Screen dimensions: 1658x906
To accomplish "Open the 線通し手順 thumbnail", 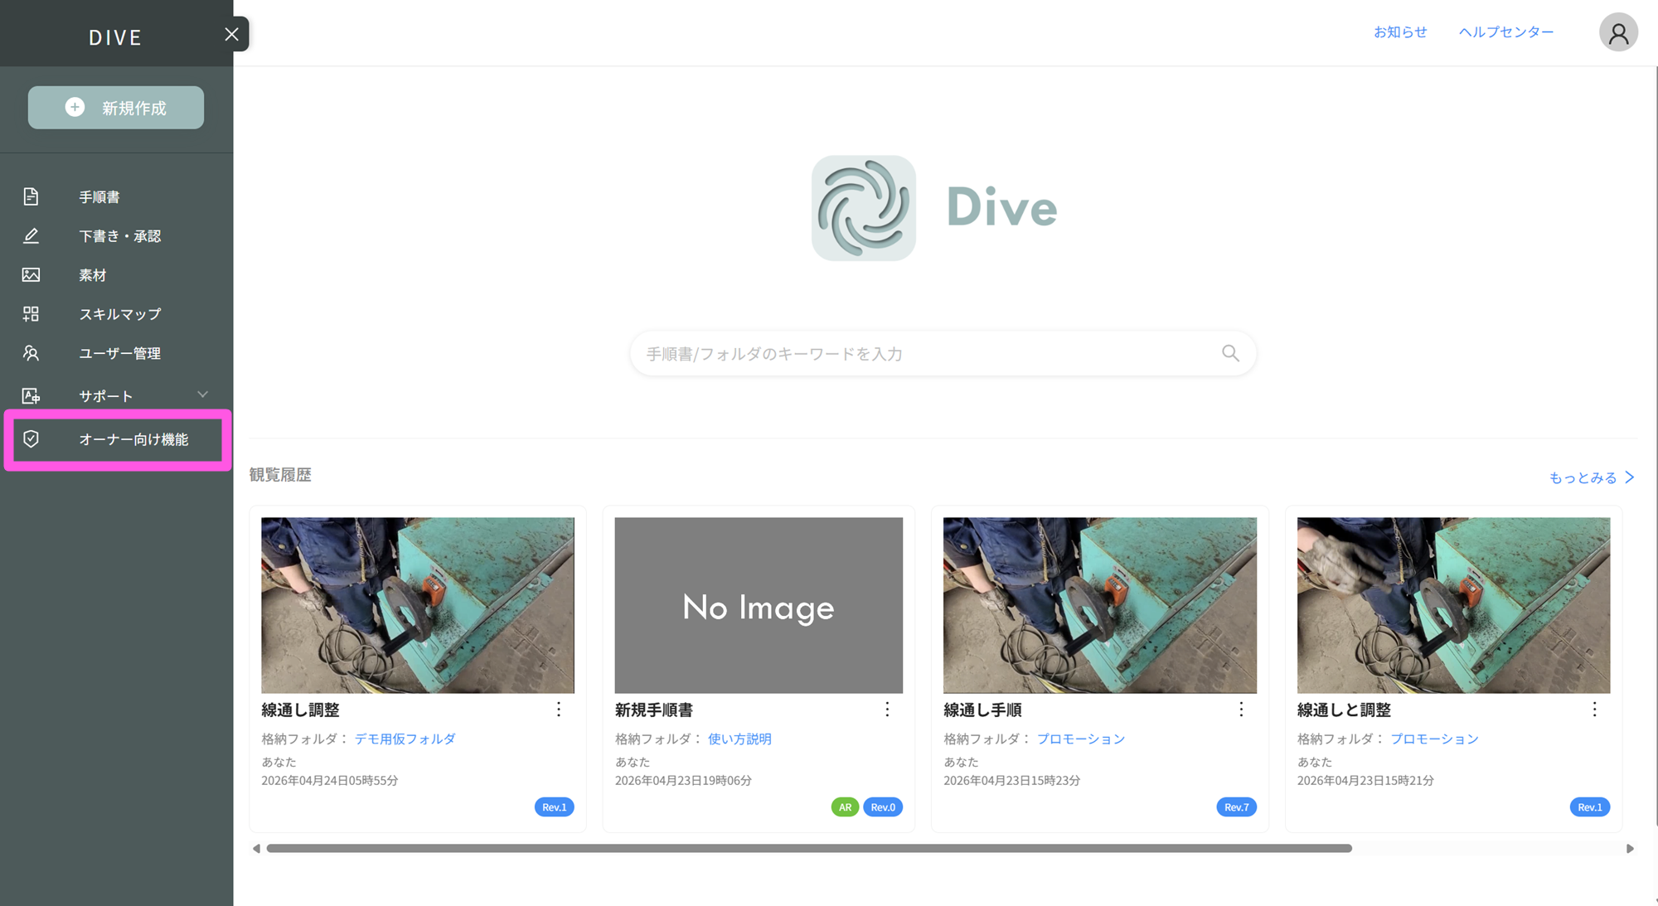I will tap(1099, 605).
